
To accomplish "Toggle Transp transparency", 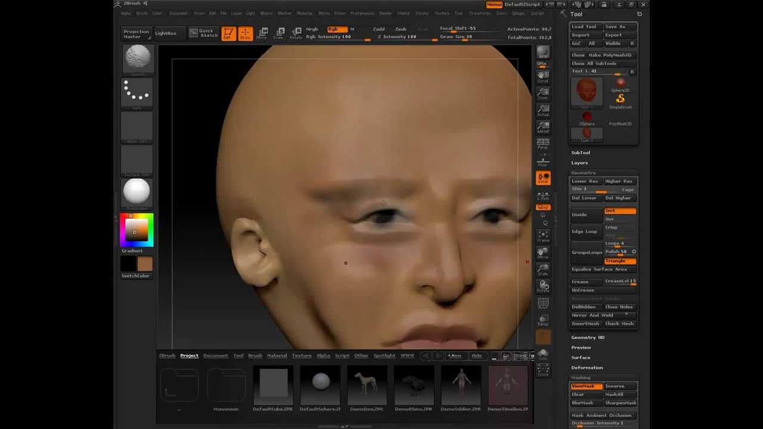I will click(543, 320).
